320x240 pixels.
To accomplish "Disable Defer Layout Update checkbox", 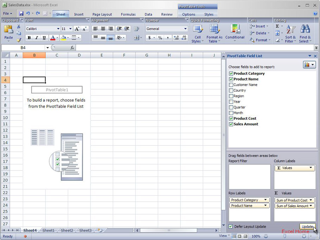I will point(231,227).
